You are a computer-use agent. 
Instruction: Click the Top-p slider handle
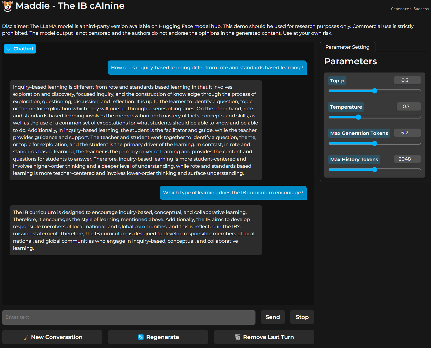coord(375,91)
